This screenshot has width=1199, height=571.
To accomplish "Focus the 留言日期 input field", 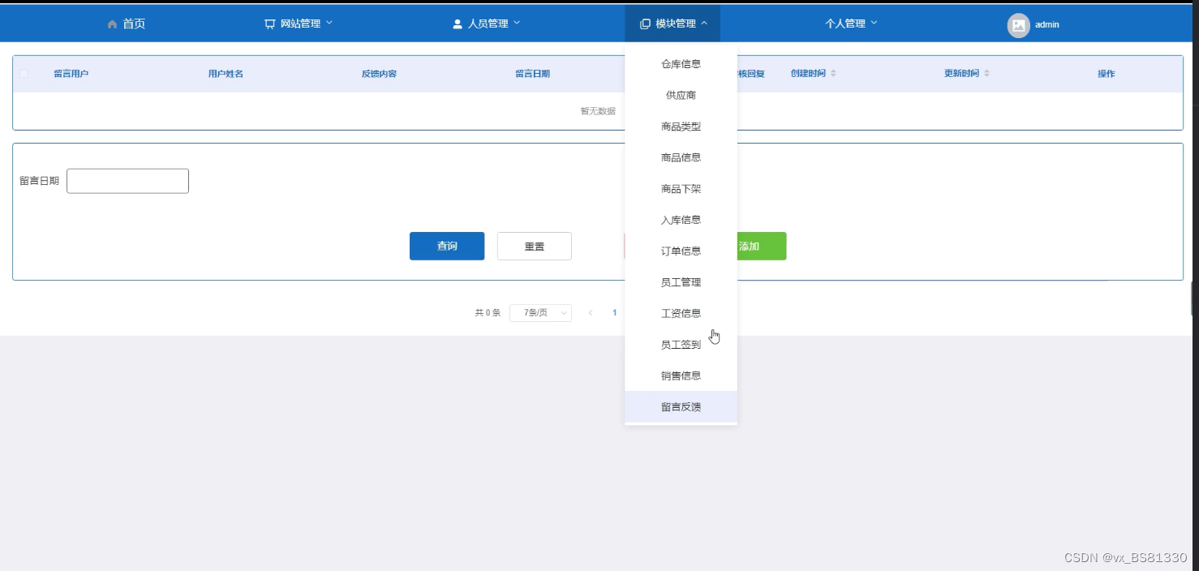I will pyautogui.click(x=127, y=181).
